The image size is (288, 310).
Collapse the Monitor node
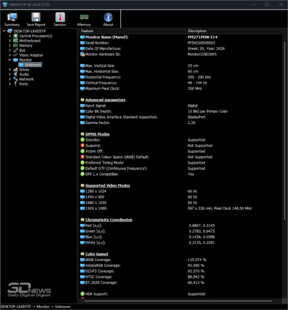(x=10, y=60)
